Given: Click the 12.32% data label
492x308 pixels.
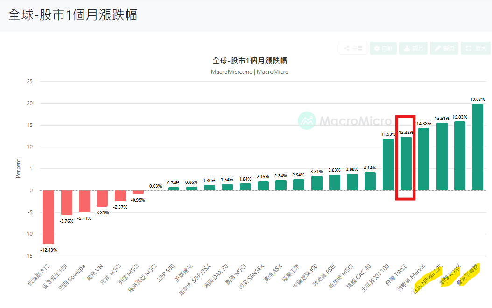Looking at the screenshot, I should [x=406, y=133].
